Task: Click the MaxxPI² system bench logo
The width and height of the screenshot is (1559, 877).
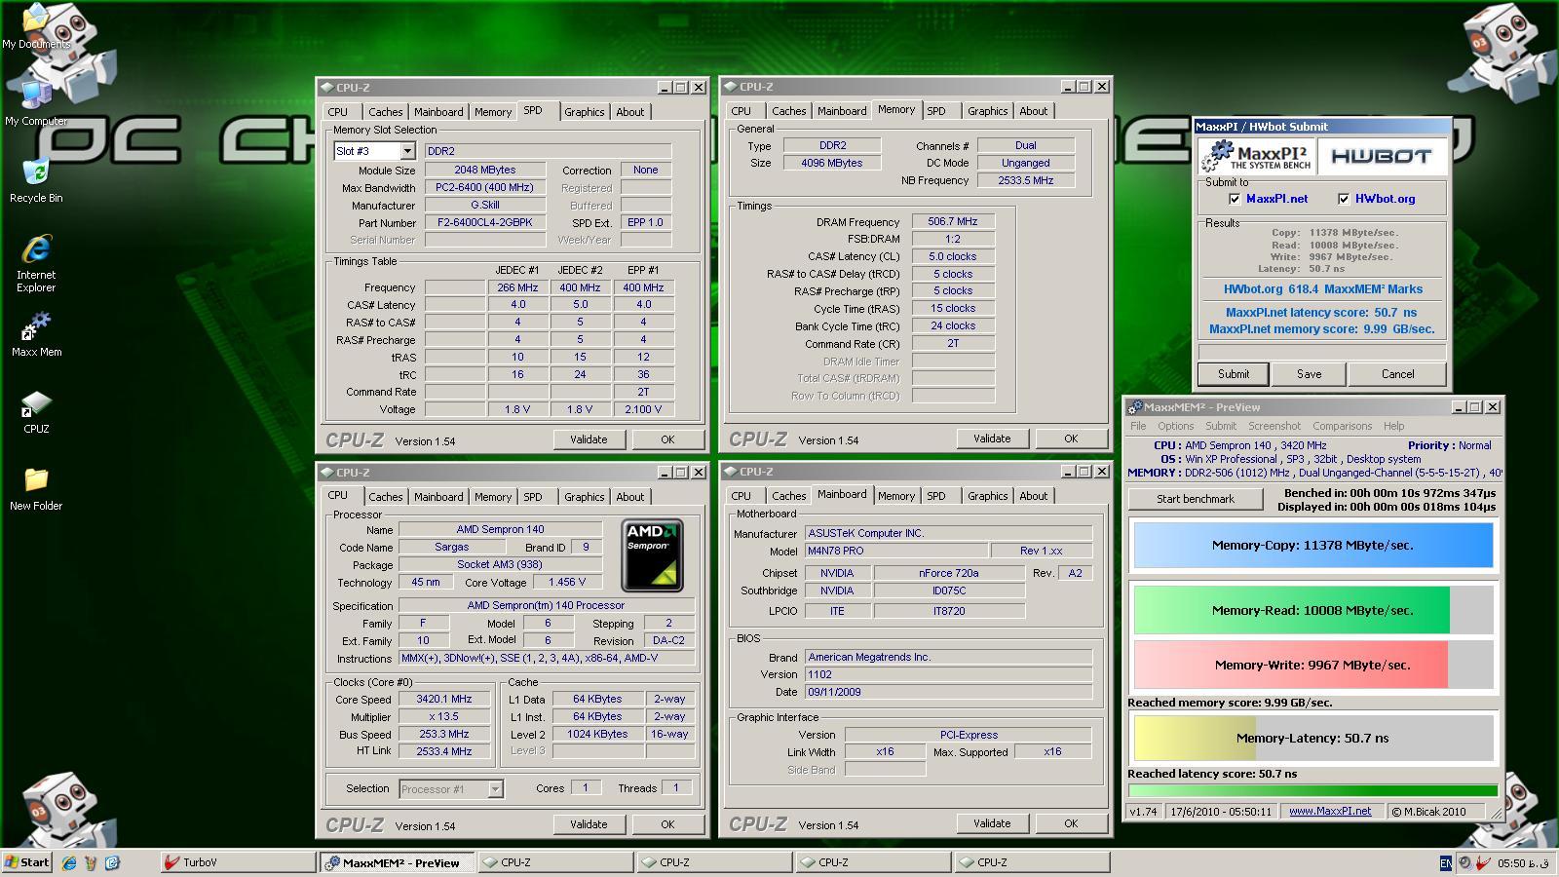Action: [x=1257, y=156]
